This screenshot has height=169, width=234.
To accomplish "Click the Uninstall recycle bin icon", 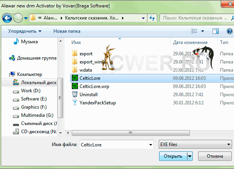I will click(75, 94).
